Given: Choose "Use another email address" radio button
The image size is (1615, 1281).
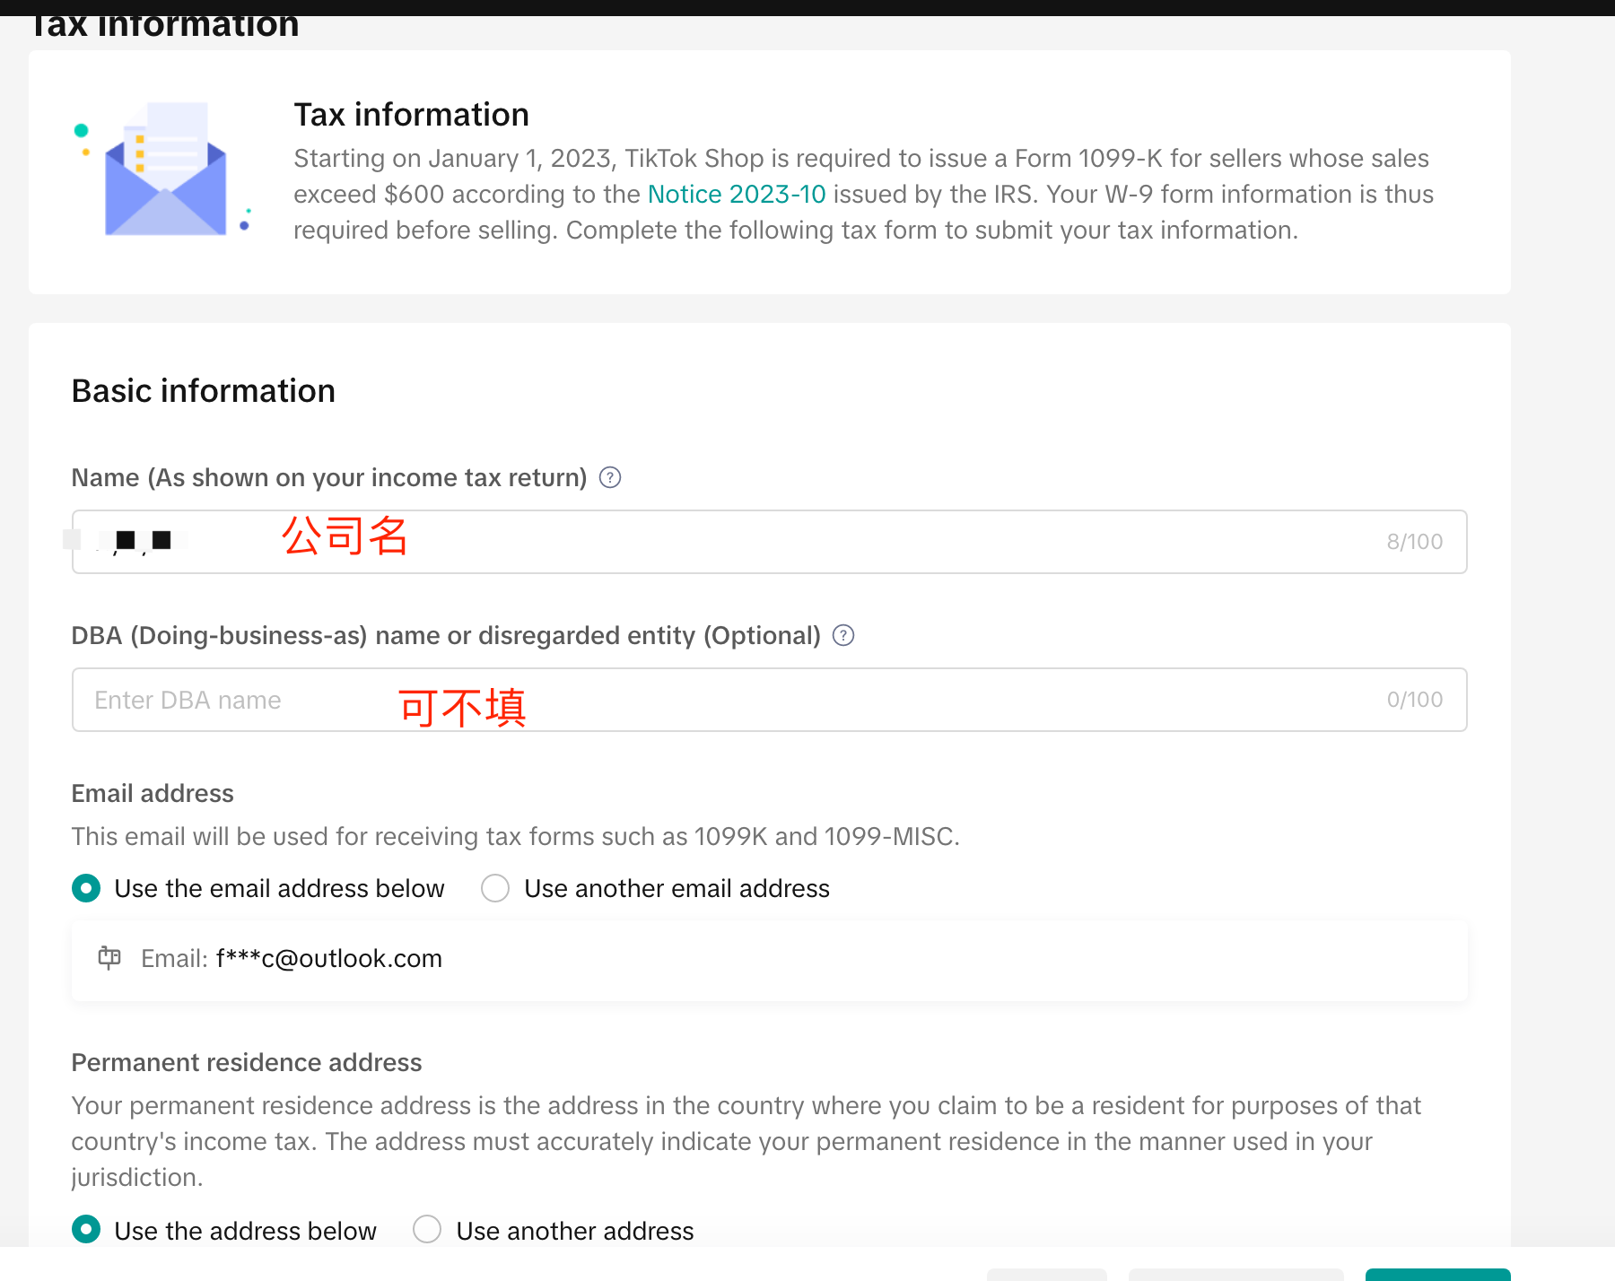Looking at the screenshot, I should point(495,888).
